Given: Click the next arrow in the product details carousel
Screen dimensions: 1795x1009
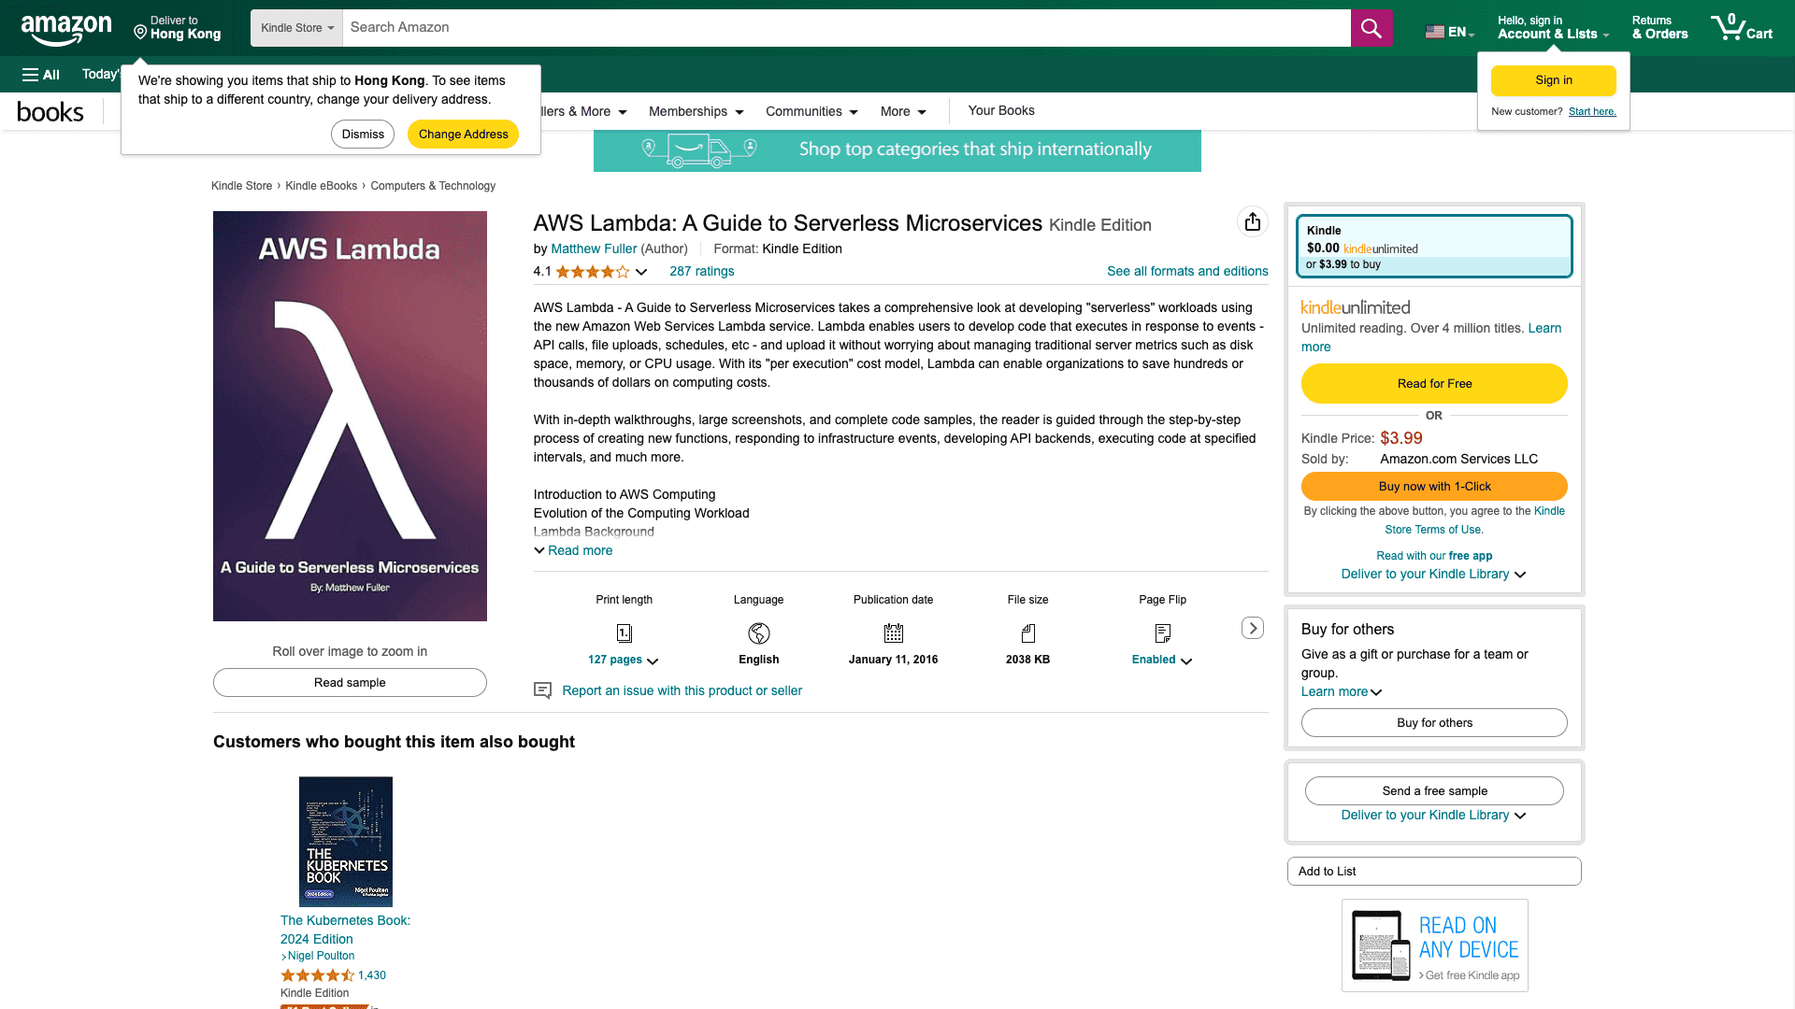Looking at the screenshot, I should pyautogui.click(x=1253, y=628).
